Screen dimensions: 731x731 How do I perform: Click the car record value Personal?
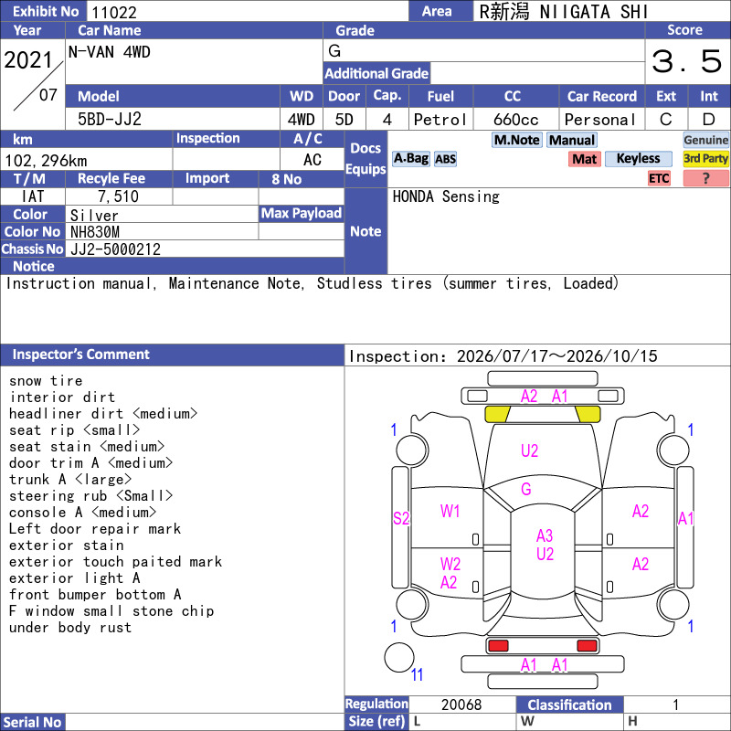point(600,120)
